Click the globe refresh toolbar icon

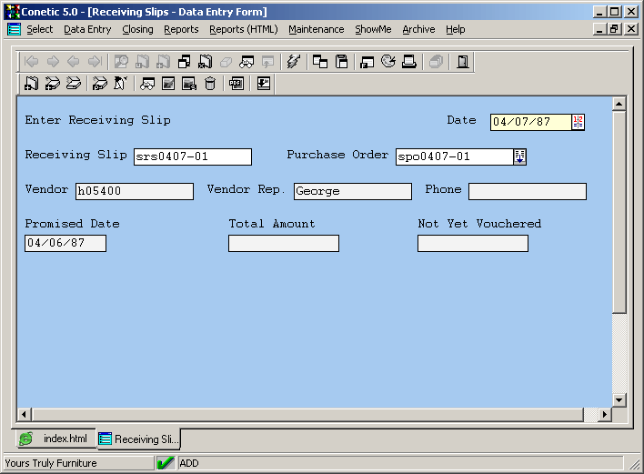tap(388, 62)
